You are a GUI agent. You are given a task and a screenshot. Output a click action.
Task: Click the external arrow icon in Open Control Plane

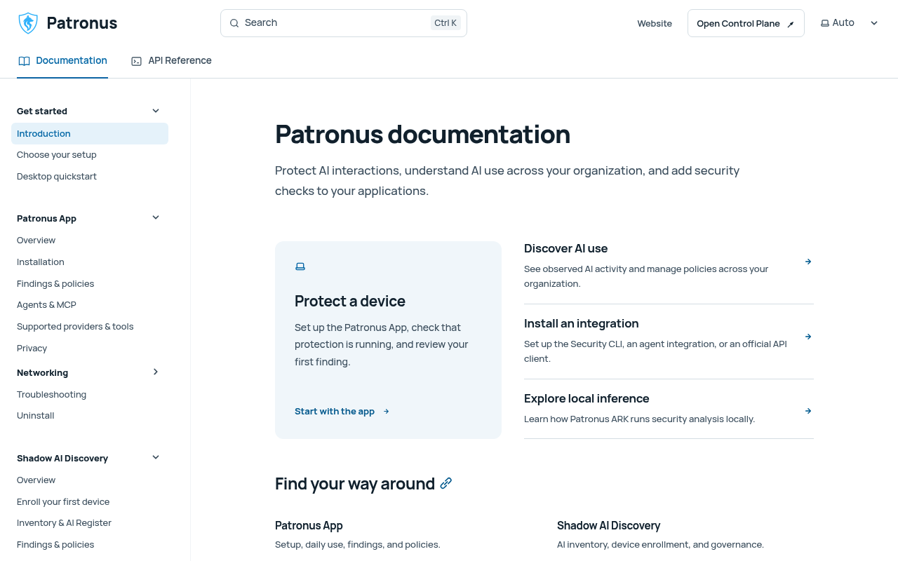pyautogui.click(x=791, y=24)
